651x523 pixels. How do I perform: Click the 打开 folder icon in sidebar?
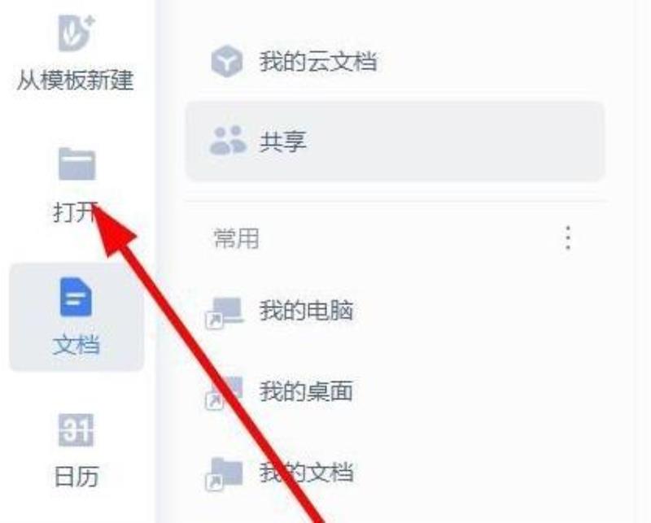[76, 164]
